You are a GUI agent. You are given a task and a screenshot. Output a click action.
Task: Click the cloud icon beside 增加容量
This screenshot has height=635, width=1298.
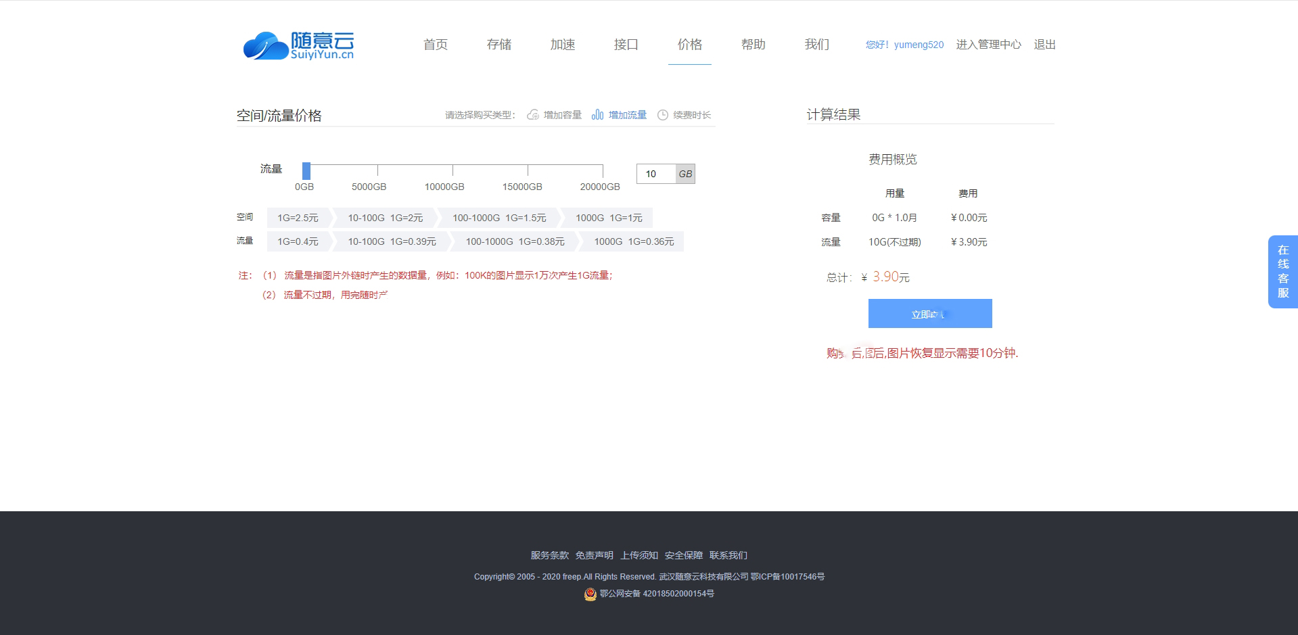(533, 115)
